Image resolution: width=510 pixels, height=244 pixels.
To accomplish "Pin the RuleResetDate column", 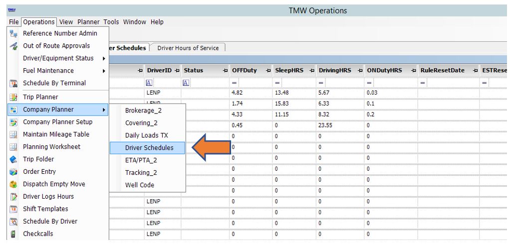I will coord(476,70).
